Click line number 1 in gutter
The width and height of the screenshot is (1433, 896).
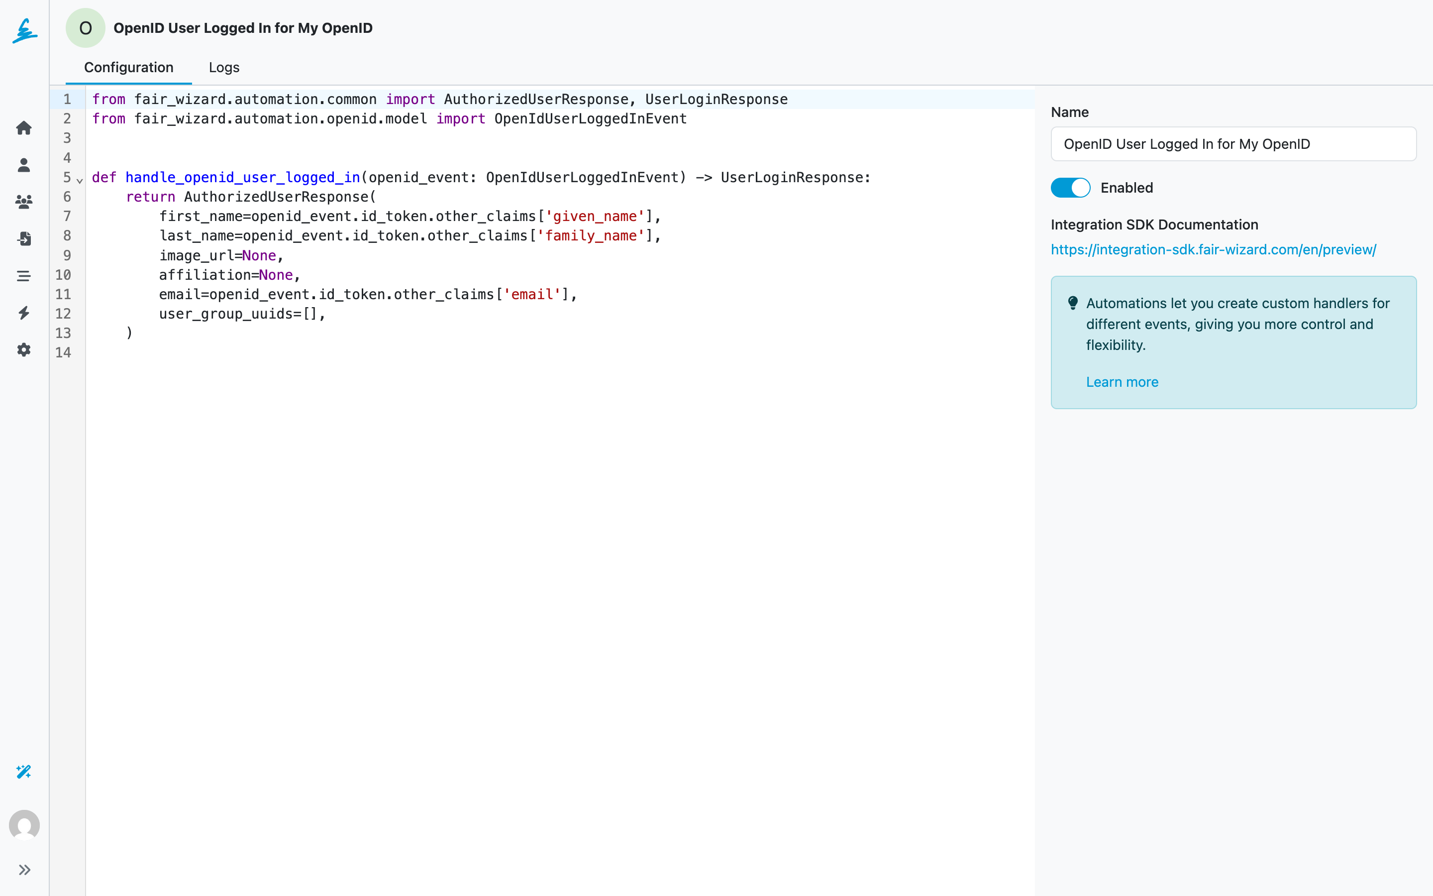tap(67, 100)
